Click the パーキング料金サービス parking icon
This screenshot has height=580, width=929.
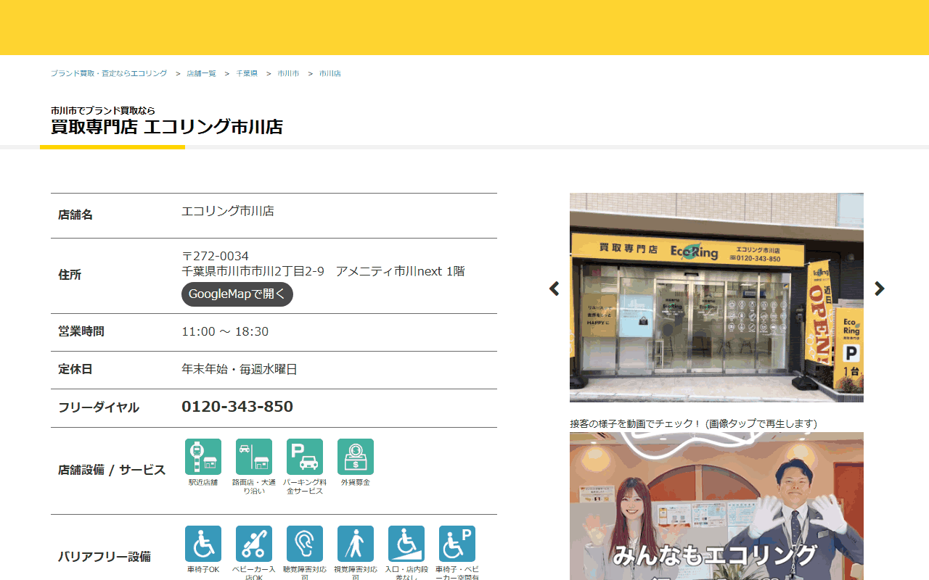305,457
